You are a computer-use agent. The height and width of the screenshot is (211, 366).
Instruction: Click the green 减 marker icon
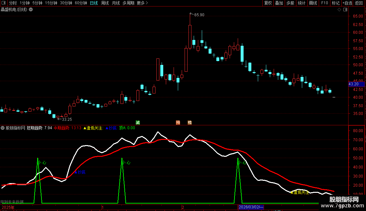138,122
